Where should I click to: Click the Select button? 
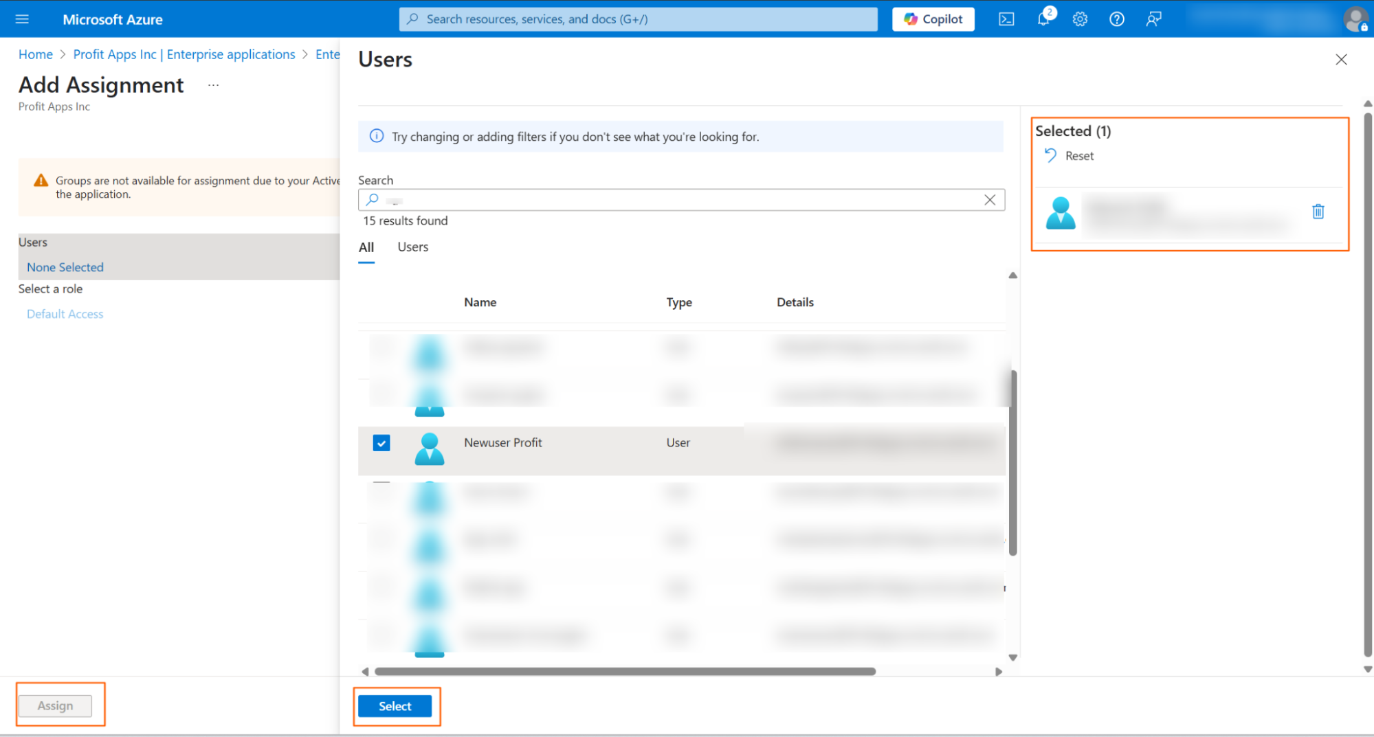tap(395, 706)
